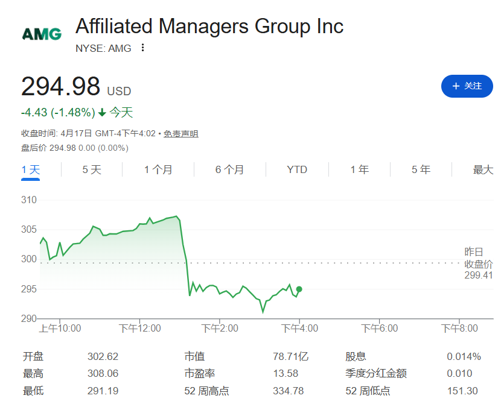Click the AMG company logo

tap(42, 34)
